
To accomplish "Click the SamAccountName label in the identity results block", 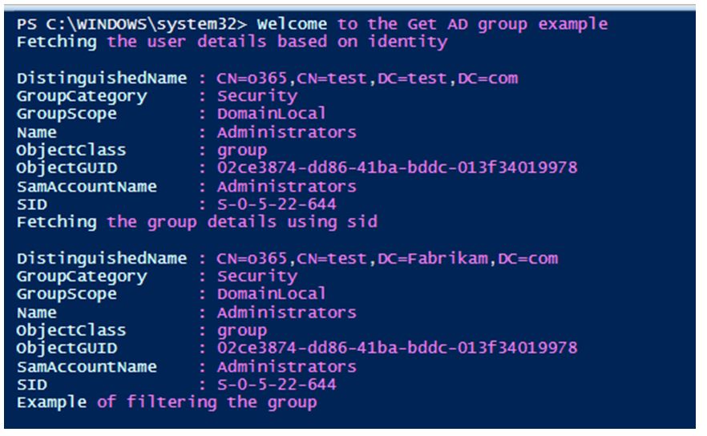I will point(87,187).
